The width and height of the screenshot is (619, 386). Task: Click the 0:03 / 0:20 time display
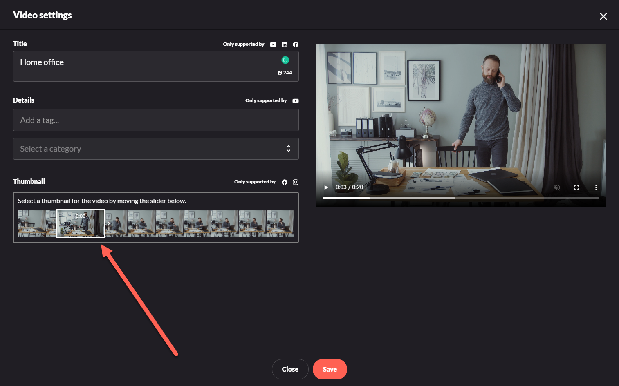[349, 187]
